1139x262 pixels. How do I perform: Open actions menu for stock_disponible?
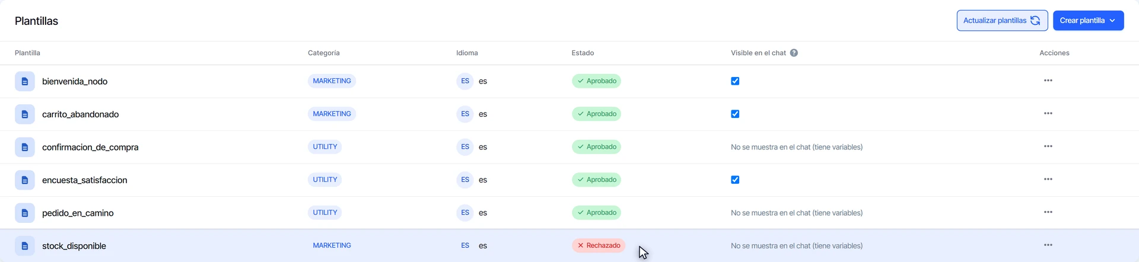(1048, 245)
